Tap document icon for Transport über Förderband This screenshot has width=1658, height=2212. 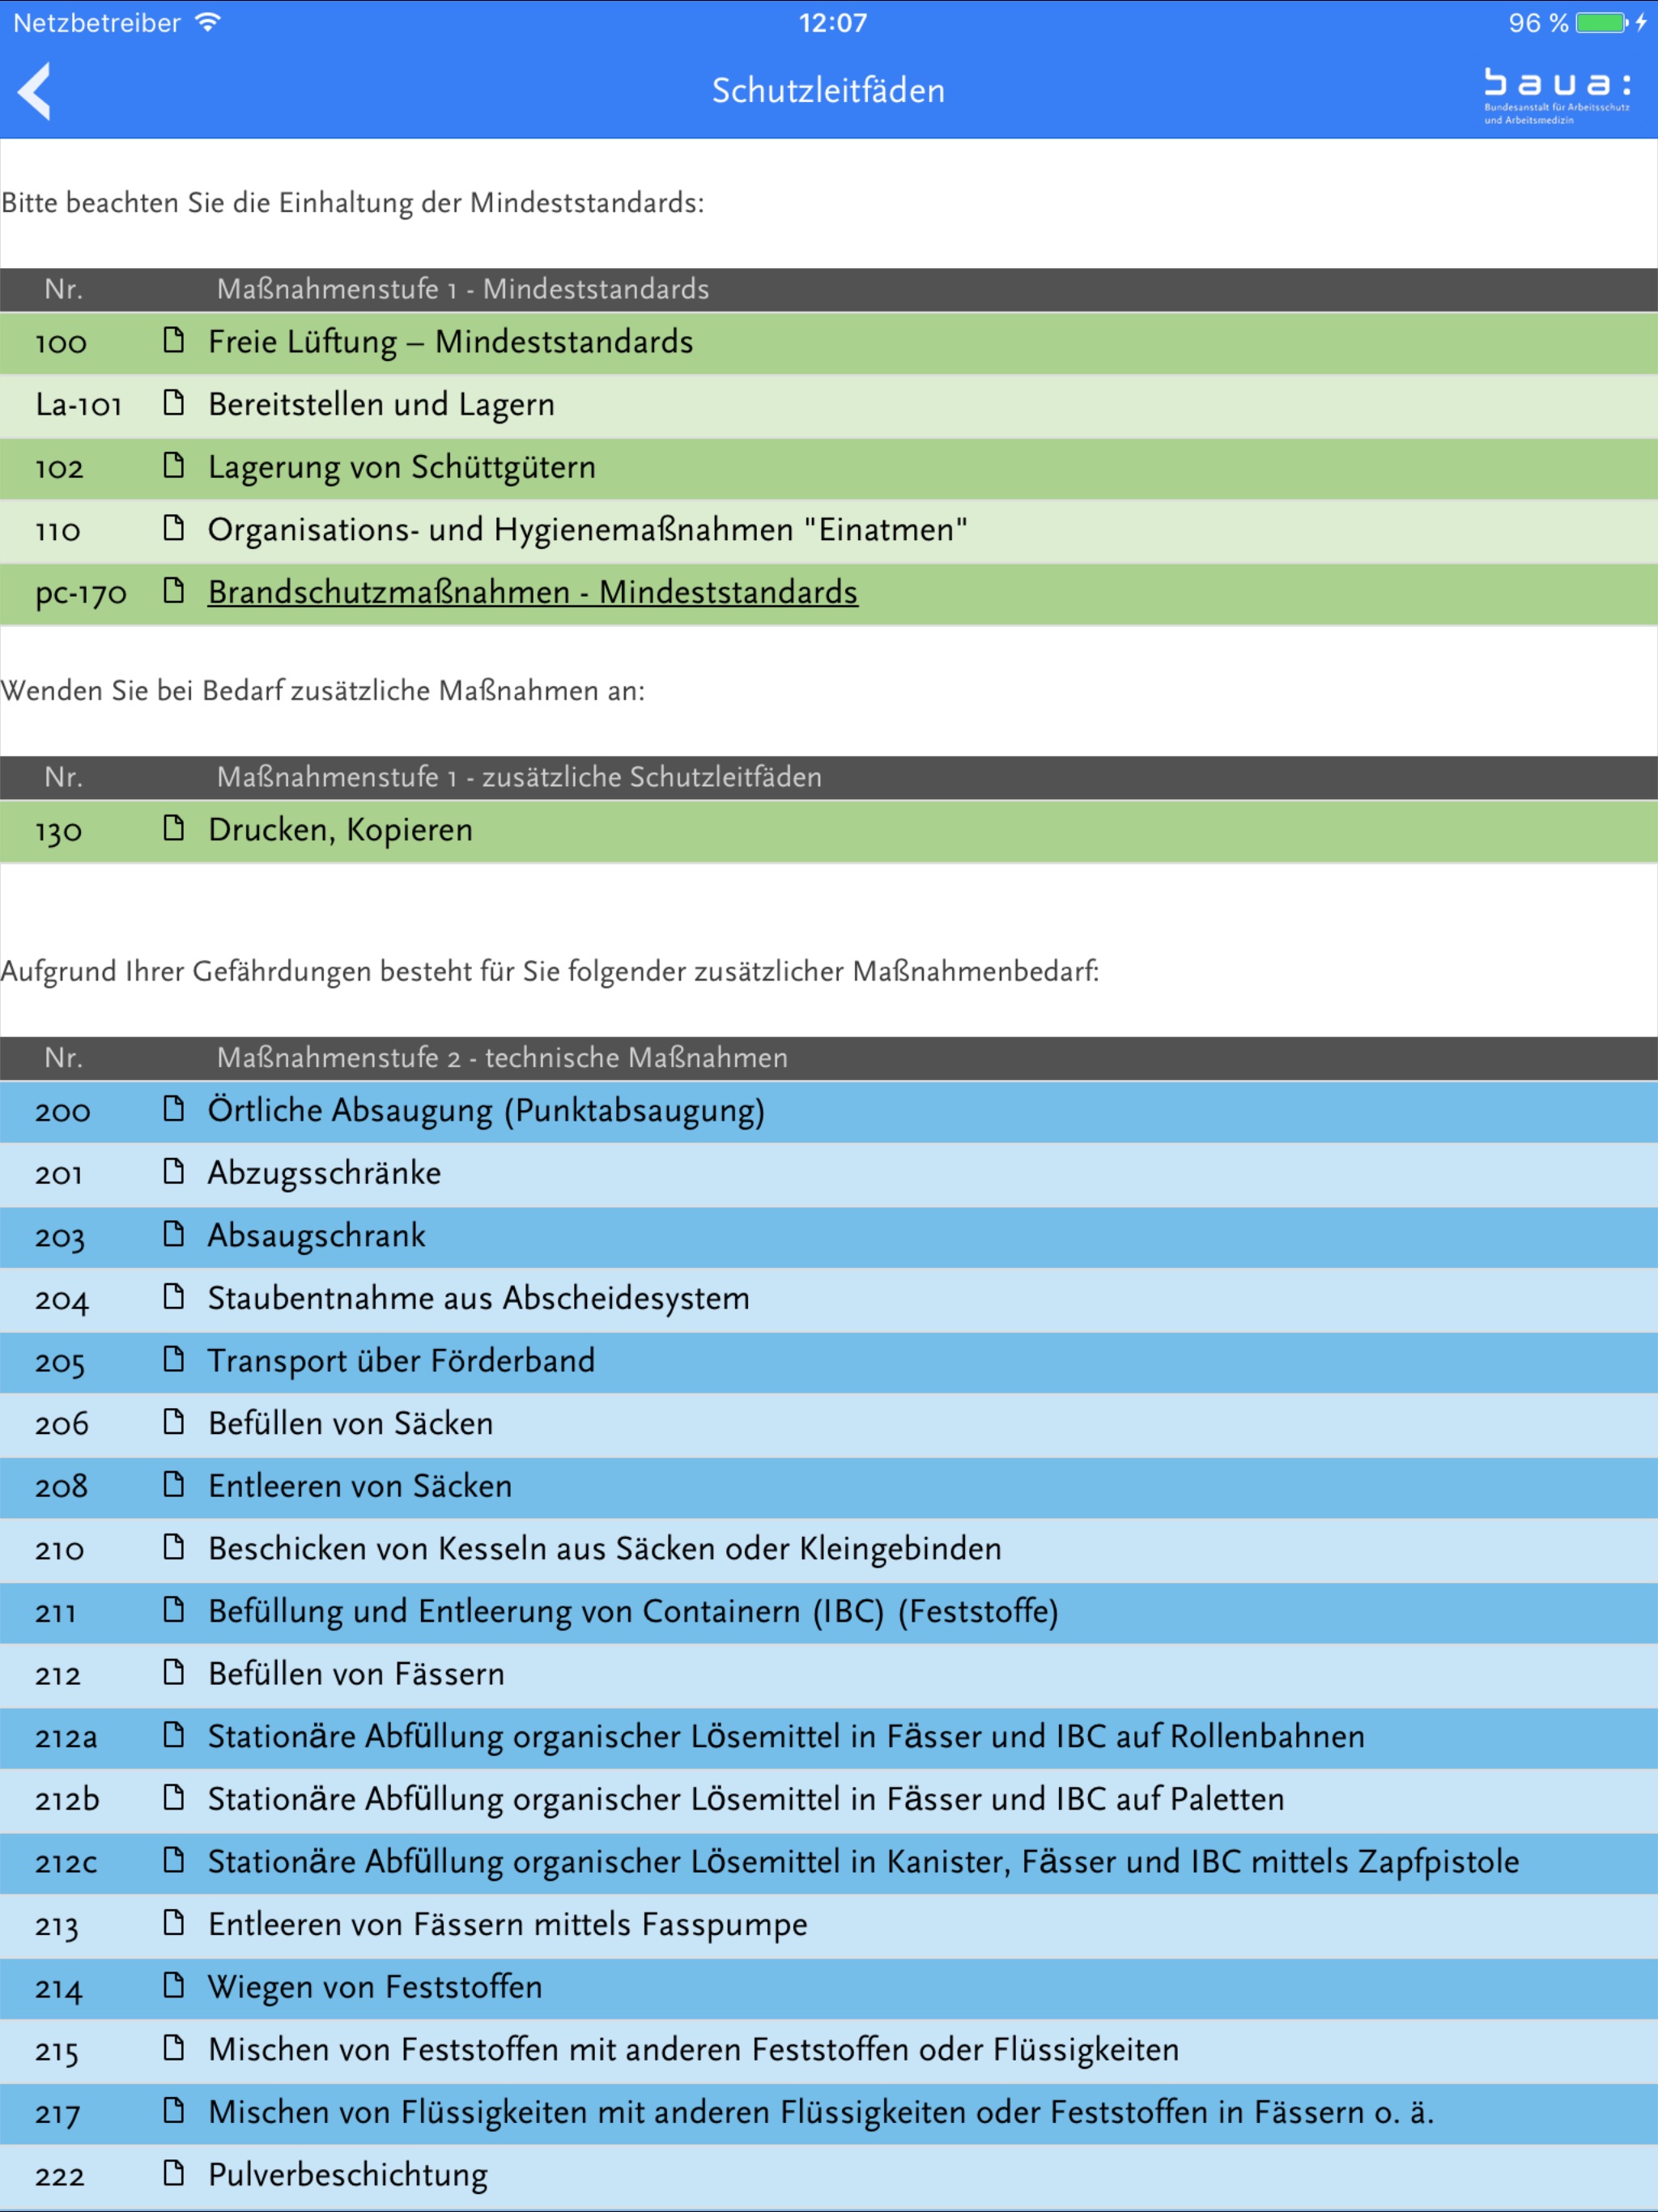174,1360
